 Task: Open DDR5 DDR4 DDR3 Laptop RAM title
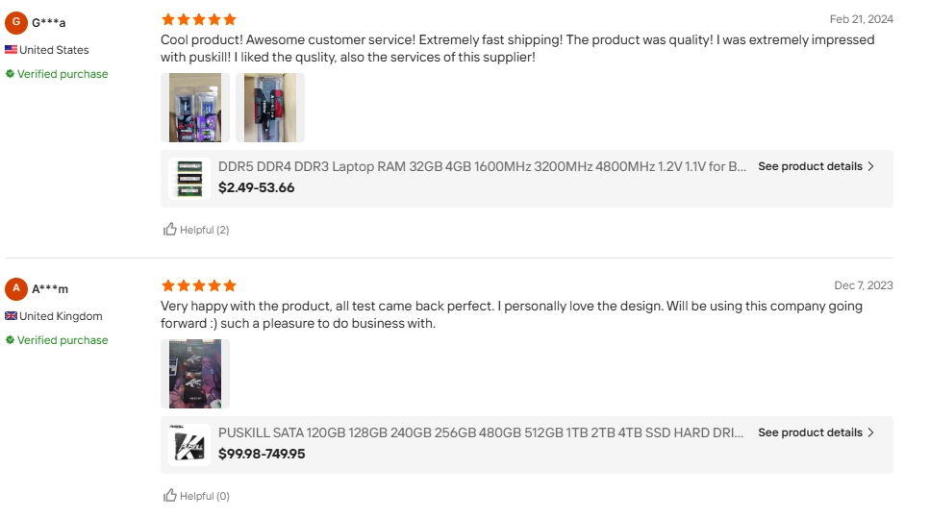click(x=482, y=166)
